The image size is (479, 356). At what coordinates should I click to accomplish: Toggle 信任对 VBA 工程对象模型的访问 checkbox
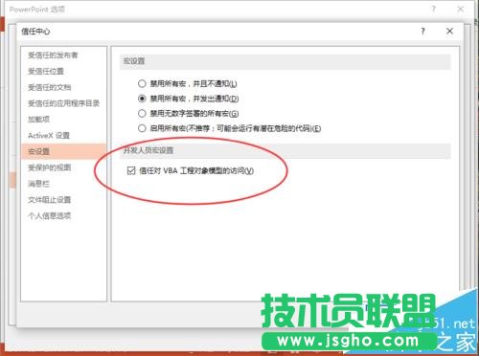[131, 170]
